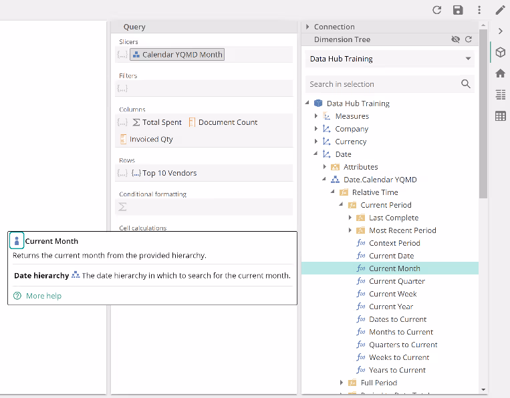This screenshot has height=398, width=510.
Task: Expand the Measures tree node
Action: click(316, 116)
